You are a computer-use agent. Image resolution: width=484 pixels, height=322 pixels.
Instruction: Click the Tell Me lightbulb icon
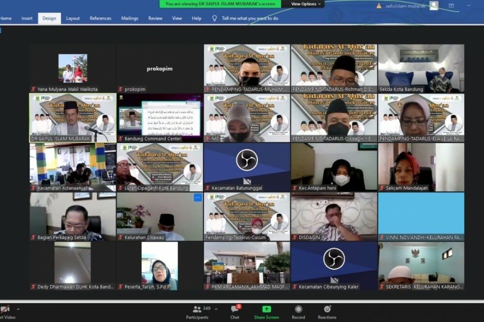(215, 18)
